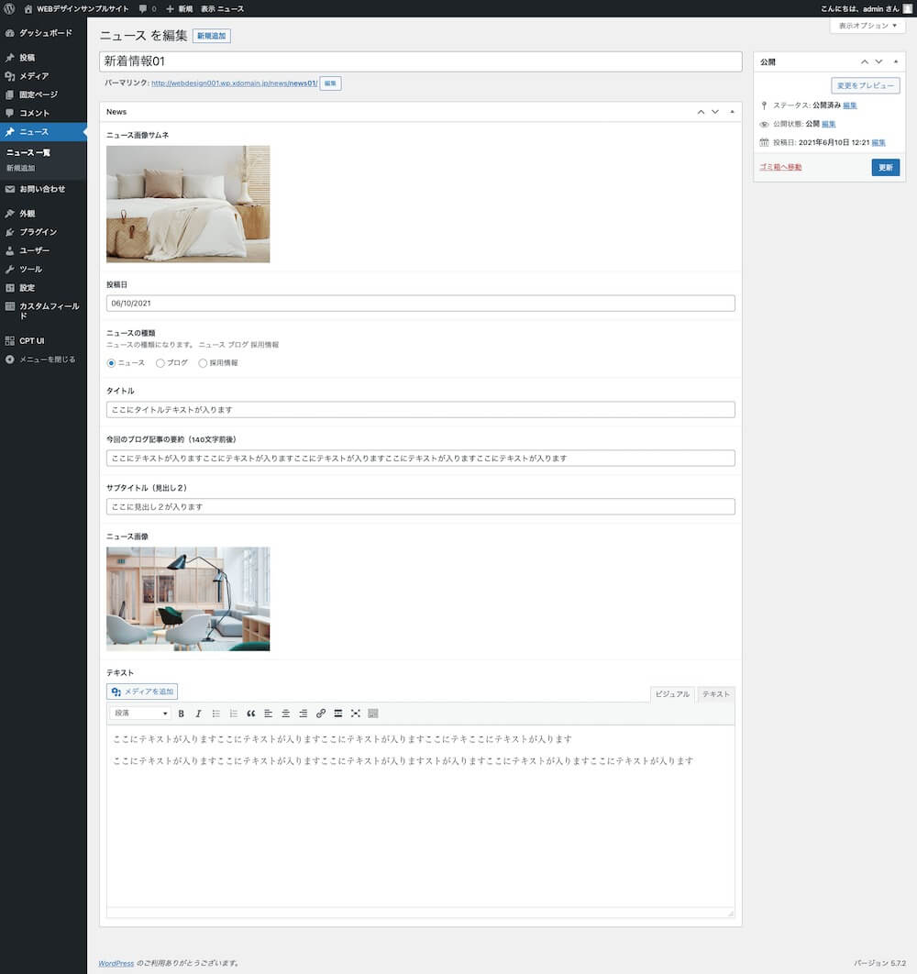Select the ニュース radio button
The image size is (917, 974).
coord(112,363)
